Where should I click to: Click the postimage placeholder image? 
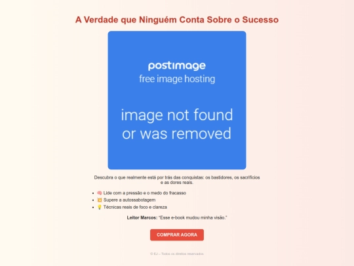(177, 100)
